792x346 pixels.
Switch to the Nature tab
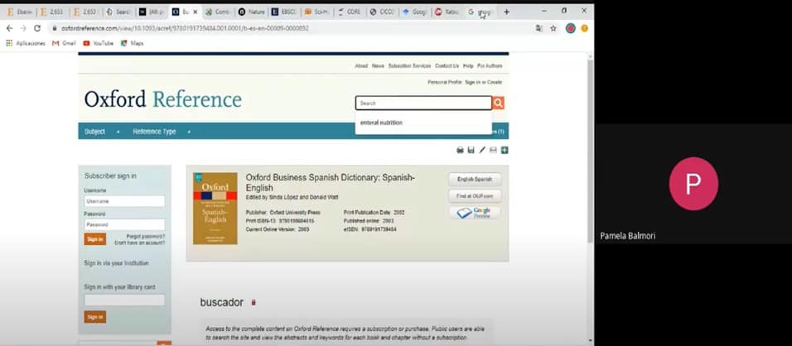click(252, 12)
